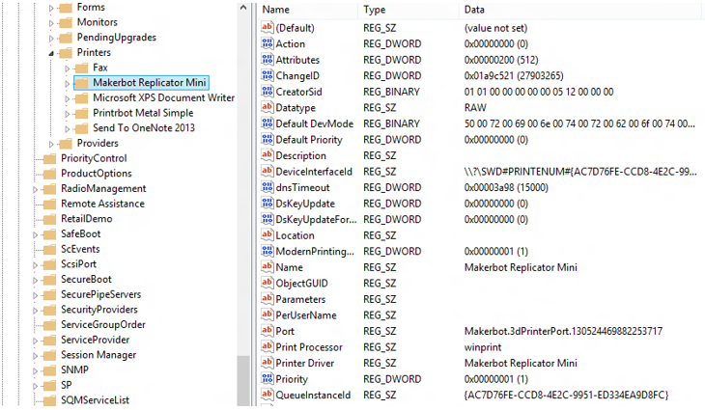Select the ProductOptions key

point(97,174)
